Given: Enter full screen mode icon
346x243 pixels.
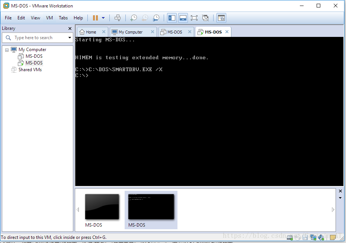Looking at the screenshot, I should click(x=194, y=18).
